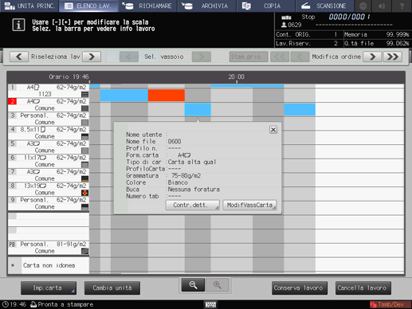Image resolution: width=412 pixels, height=309 pixels.
Task: Click the info icon beside message
Action: click(x=18, y=25)
